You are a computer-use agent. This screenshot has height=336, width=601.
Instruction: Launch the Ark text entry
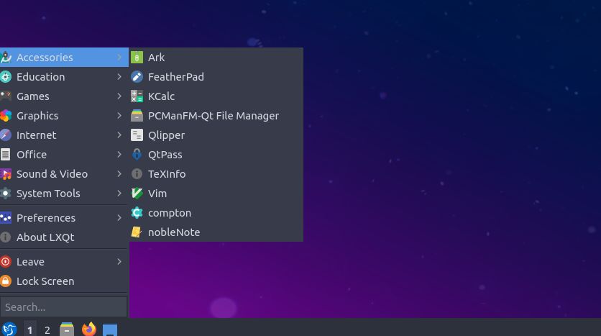(156, 57)
